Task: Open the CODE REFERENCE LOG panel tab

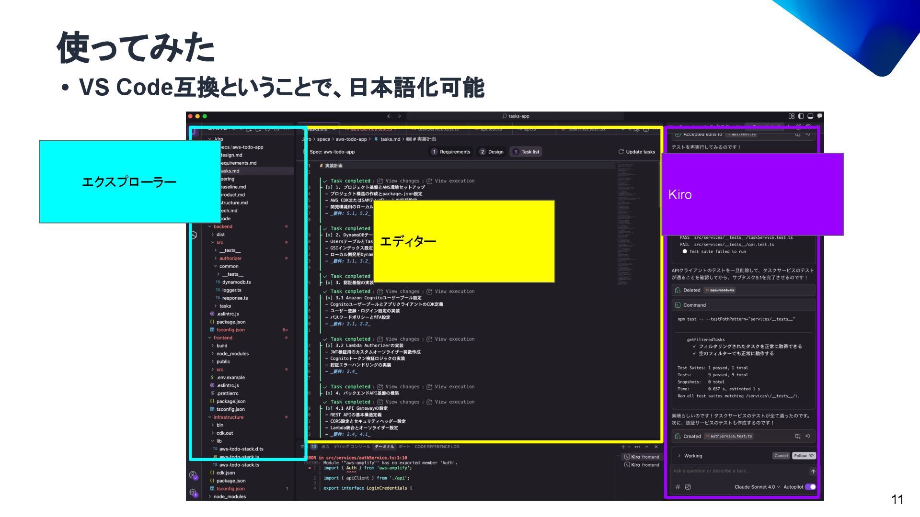Action: [x=437, y=447]
